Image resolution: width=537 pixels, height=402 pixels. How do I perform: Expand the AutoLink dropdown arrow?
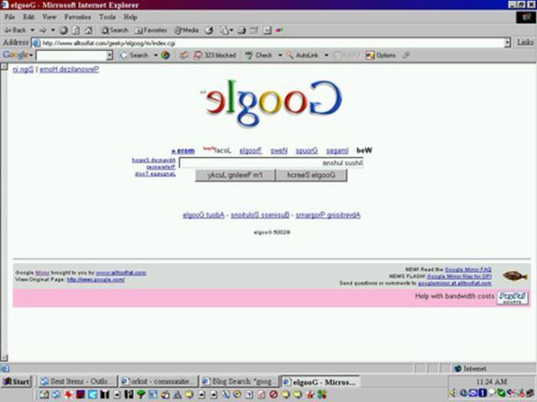(326, 55)
